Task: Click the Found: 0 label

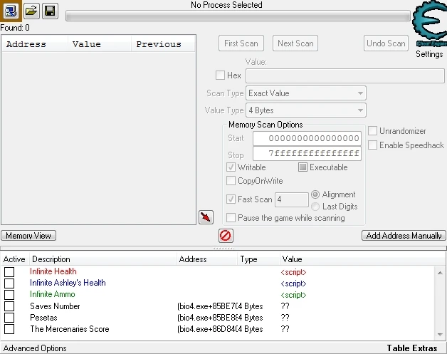Action: 15,28
